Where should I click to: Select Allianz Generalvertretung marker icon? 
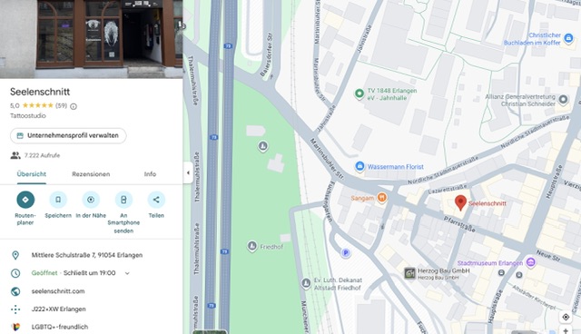point(563,100)
